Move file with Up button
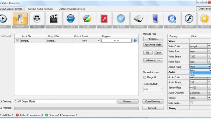211x119 pixels. coord(148,53)
